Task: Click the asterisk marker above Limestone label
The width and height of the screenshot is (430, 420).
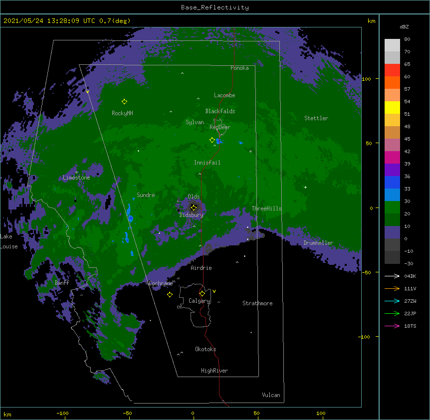Action: (76, 173)
